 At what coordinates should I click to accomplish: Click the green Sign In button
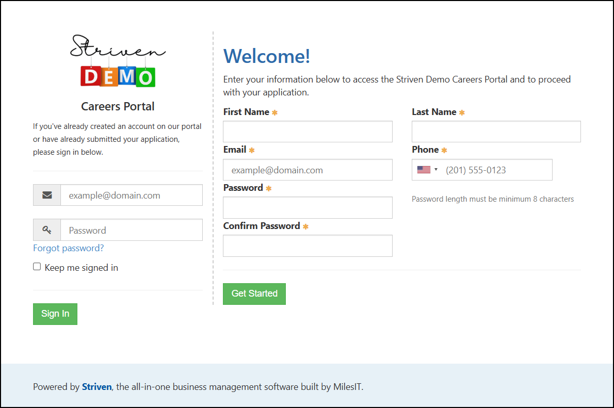point(55,314)
